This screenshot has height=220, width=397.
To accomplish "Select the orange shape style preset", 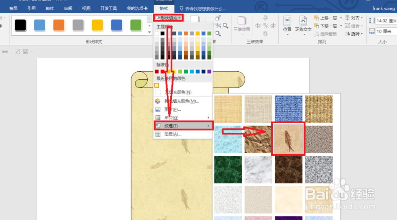I will 59,25.
